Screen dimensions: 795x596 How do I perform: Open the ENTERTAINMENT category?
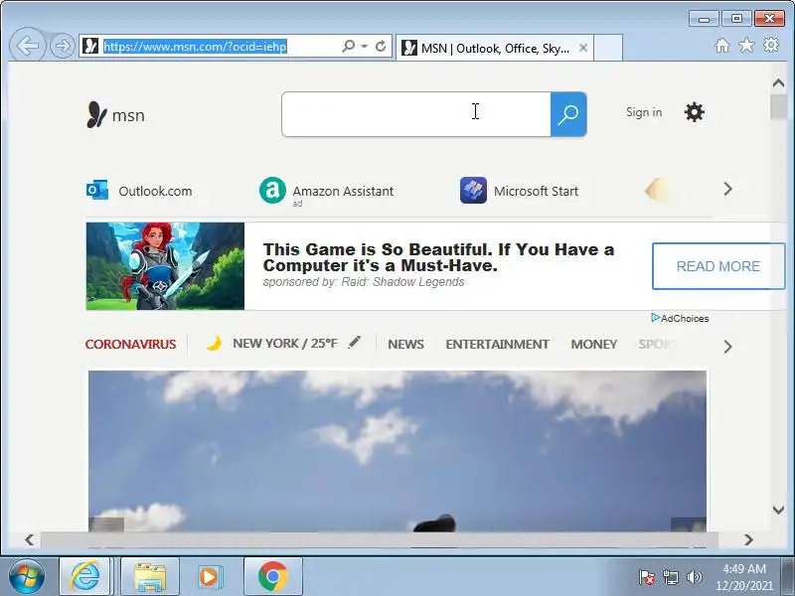click(x=497, y=344)
